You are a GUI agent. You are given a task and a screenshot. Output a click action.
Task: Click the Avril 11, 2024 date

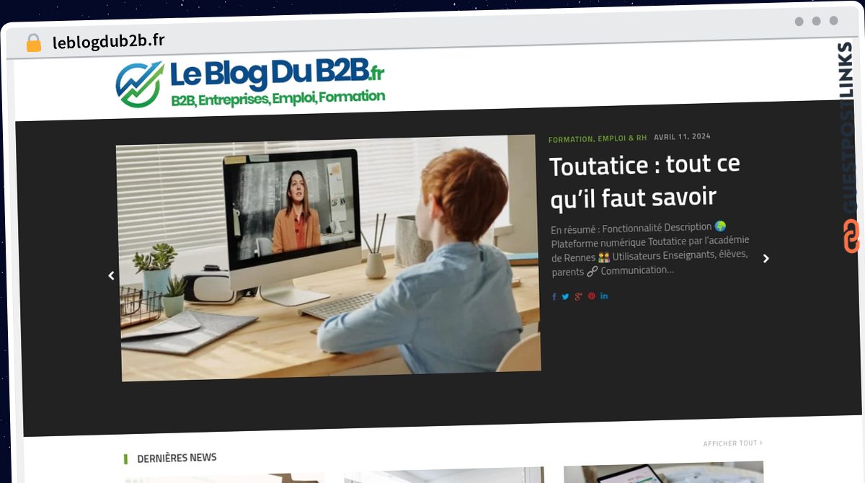(682, 136)
